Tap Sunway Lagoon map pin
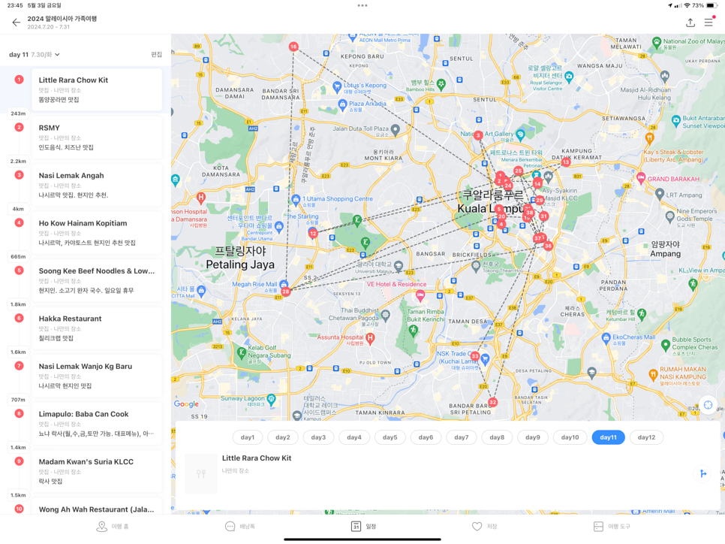Image resolution: width=725 pixels, height=544 pixels. (272, 399)
